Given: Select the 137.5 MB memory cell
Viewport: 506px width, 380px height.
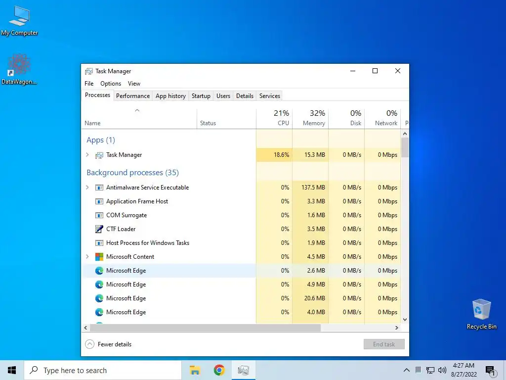Looking at the screenshot, I should (310, 188).
